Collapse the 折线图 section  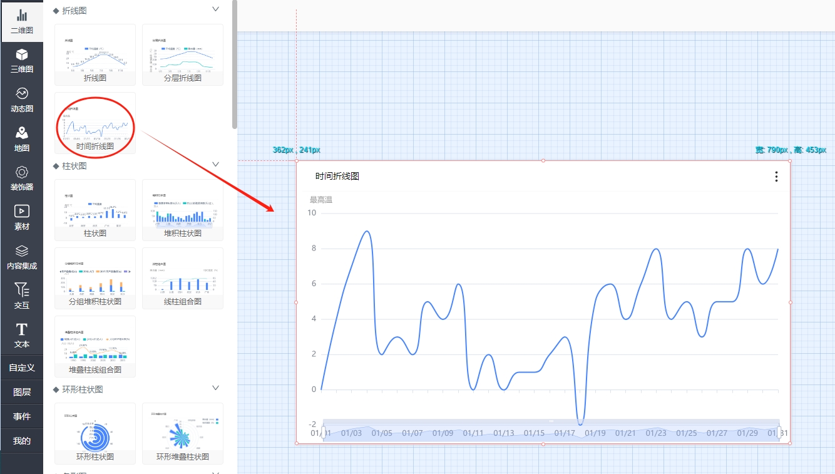coord(216,9)
